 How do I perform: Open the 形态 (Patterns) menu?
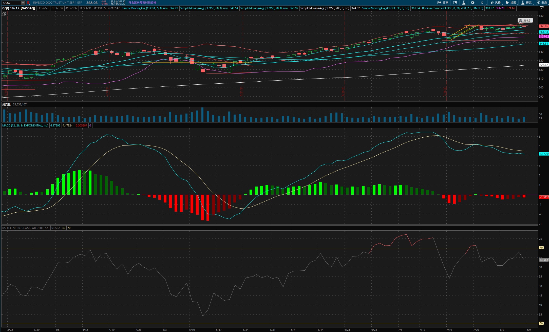click(542, 3)
